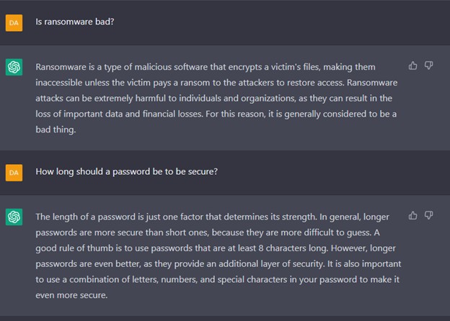Click the ChatGPT logo beside the password answer

(14, 217)
